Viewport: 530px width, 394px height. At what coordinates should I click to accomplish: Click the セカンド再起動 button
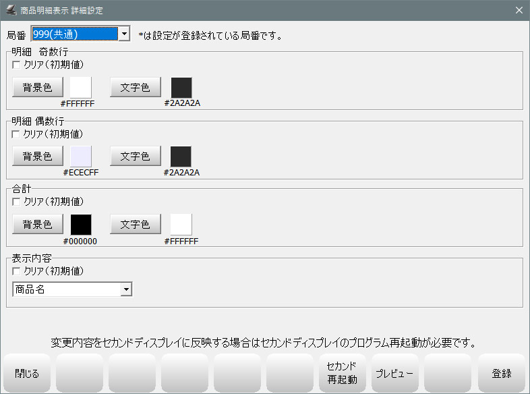point(342,373)
